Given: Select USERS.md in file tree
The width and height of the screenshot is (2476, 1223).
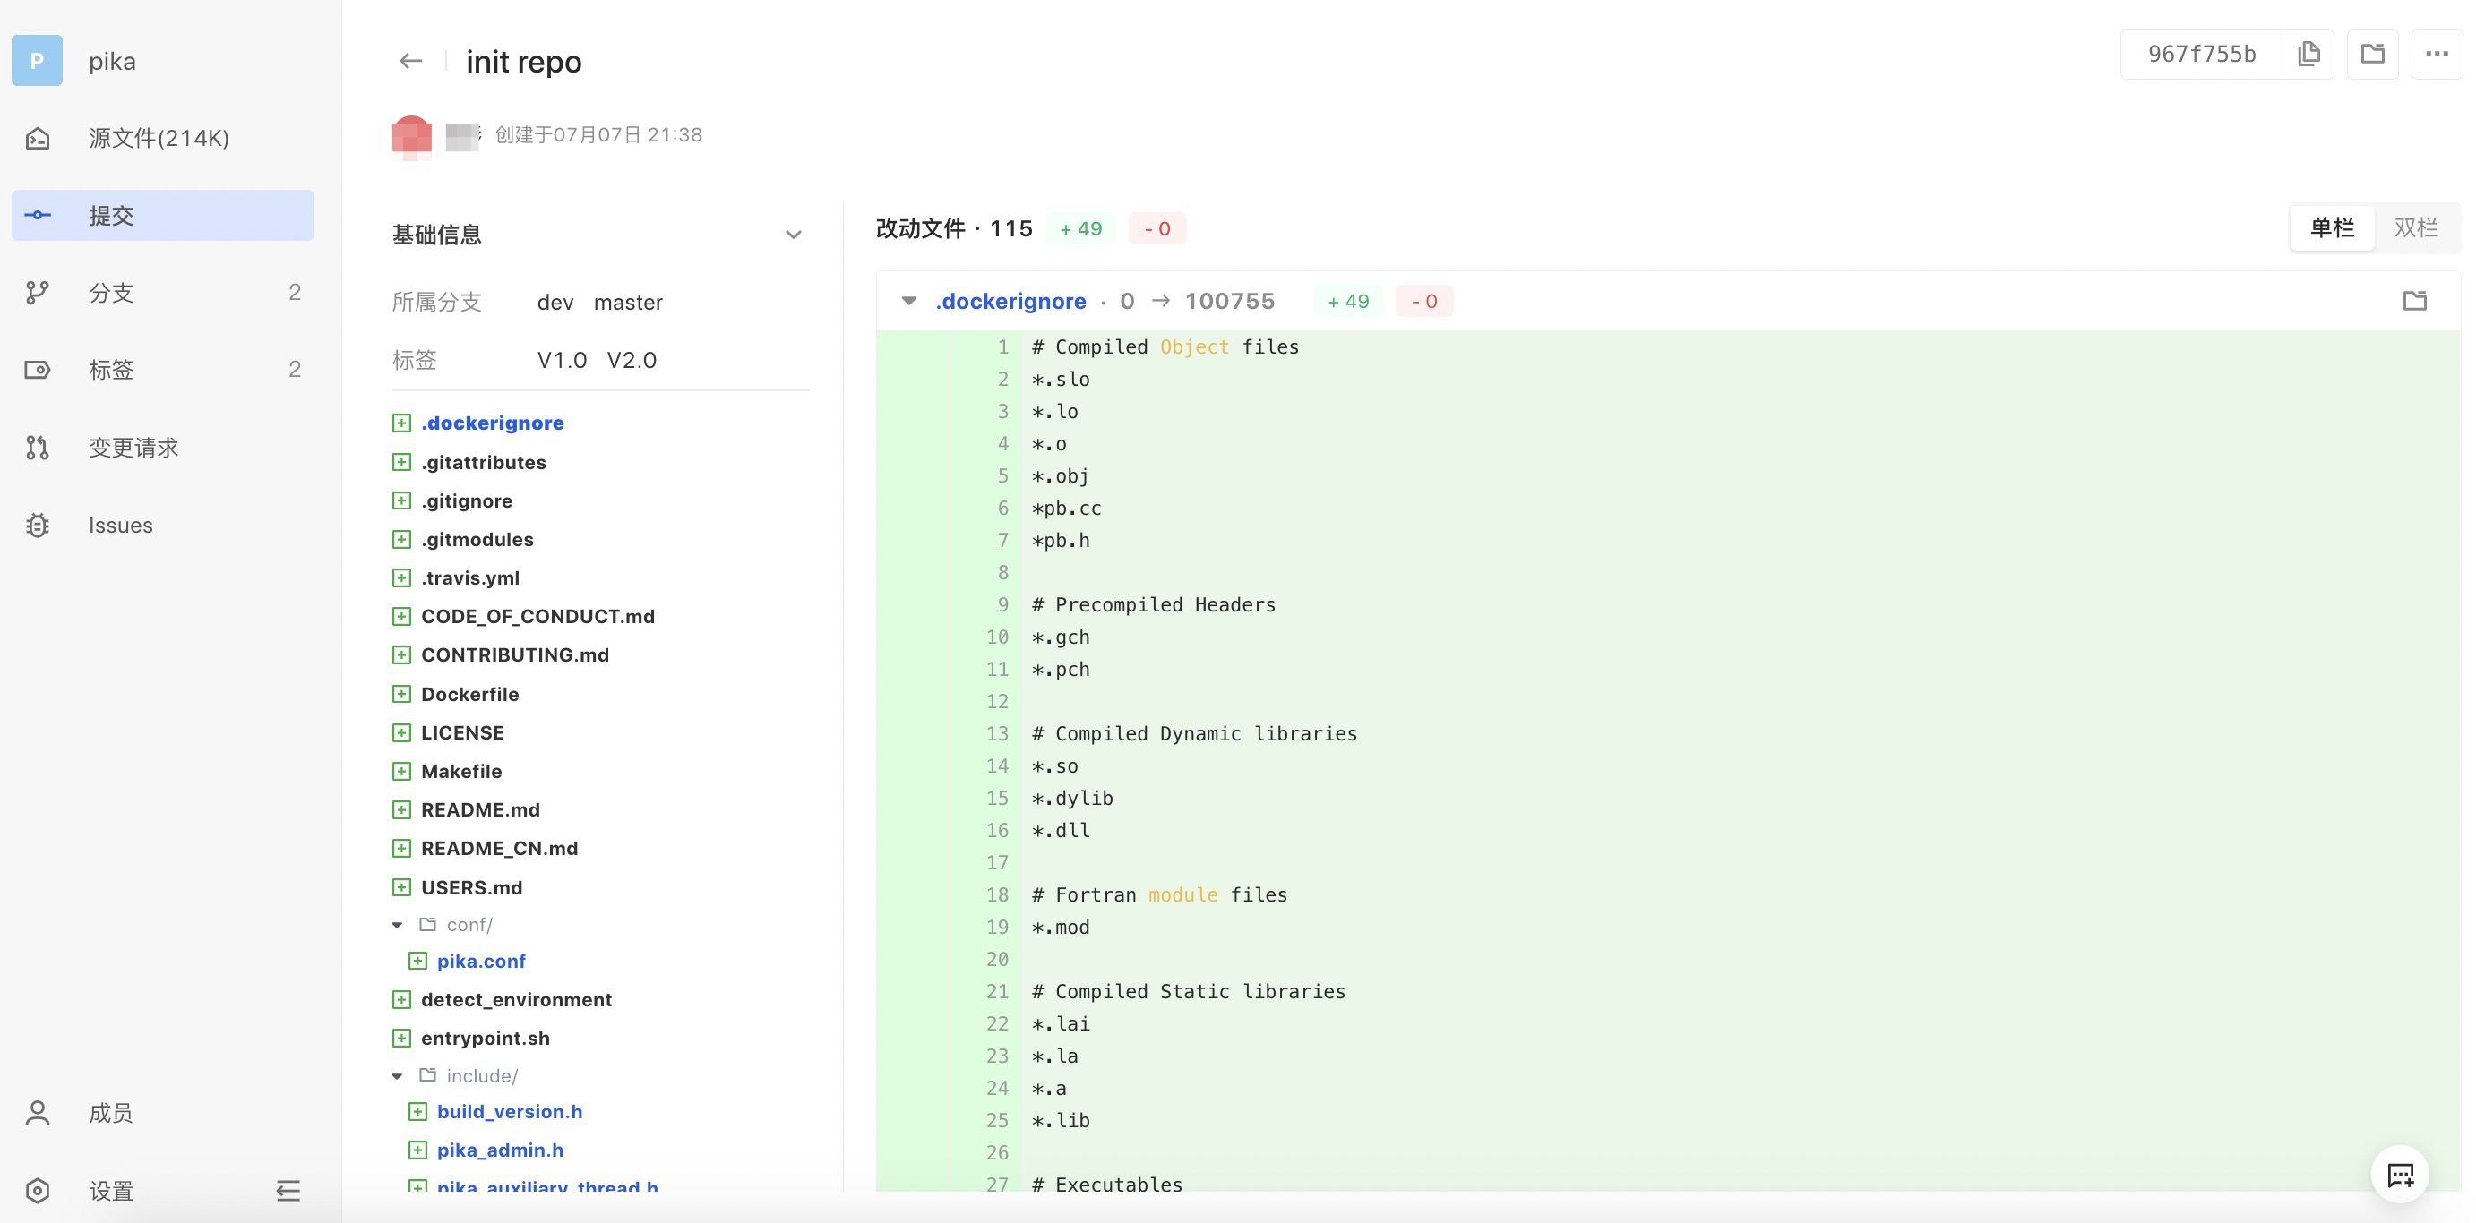Looking at the screenshot, I should [471, 886].
